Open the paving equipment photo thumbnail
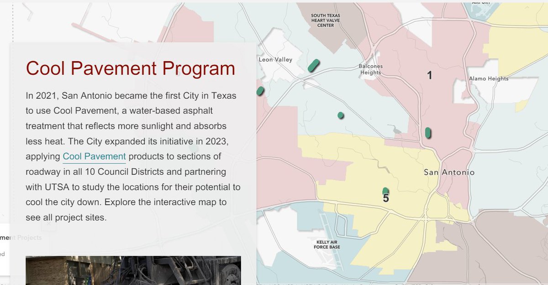 pos(133,270)
